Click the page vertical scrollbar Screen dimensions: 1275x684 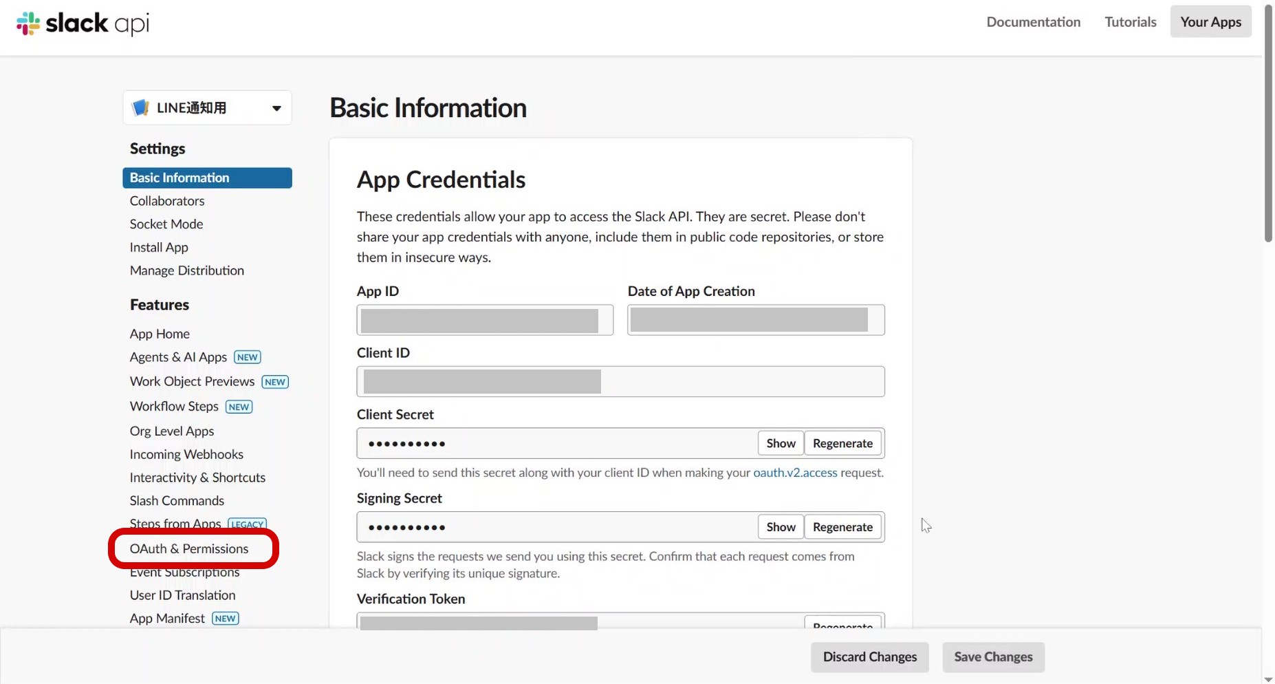tap(1268, 124)
